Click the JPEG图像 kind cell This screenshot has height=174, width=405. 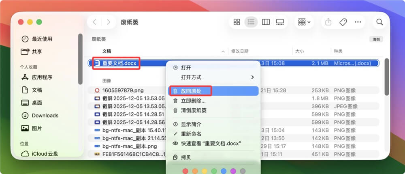tap(345, 106)
